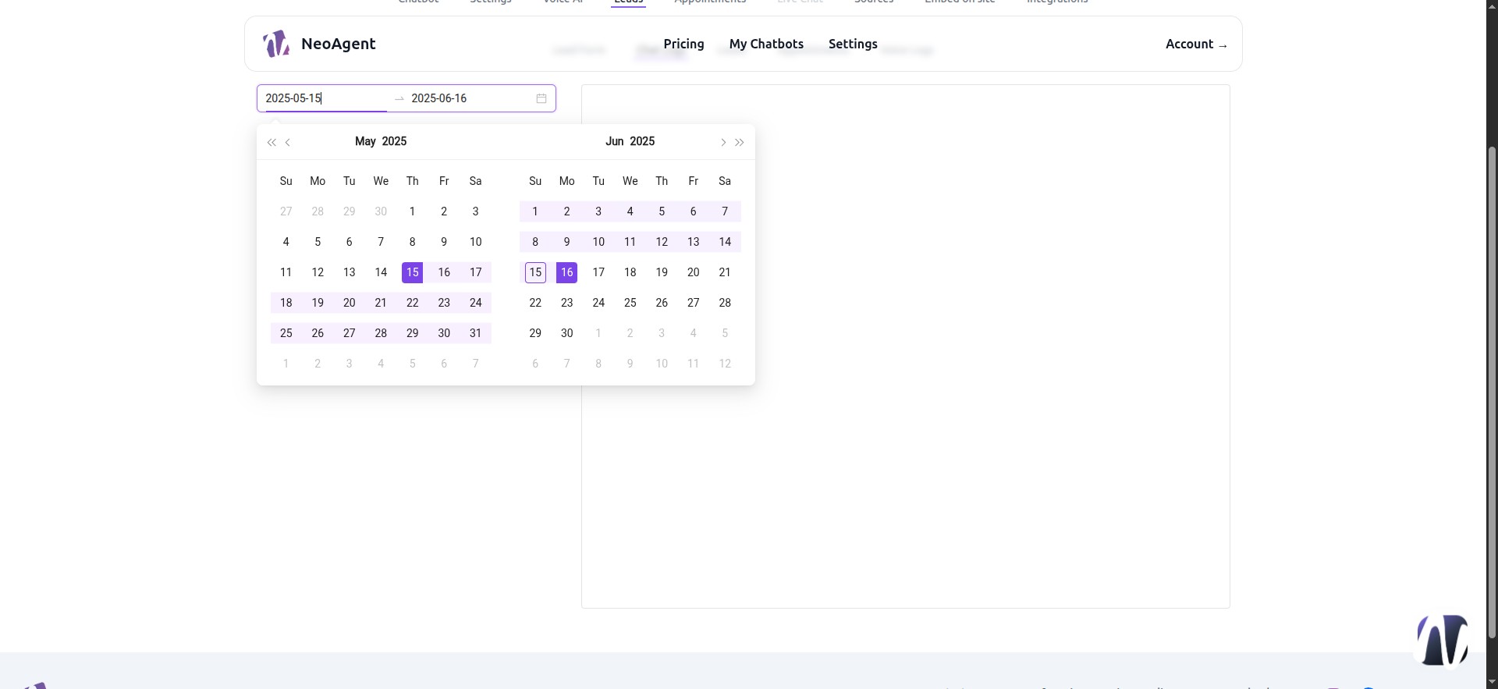Image resolution: width=1498 pixels, height=689 pixels.
Task: Open the Jun month selector in header
Action: pos(615,141)
